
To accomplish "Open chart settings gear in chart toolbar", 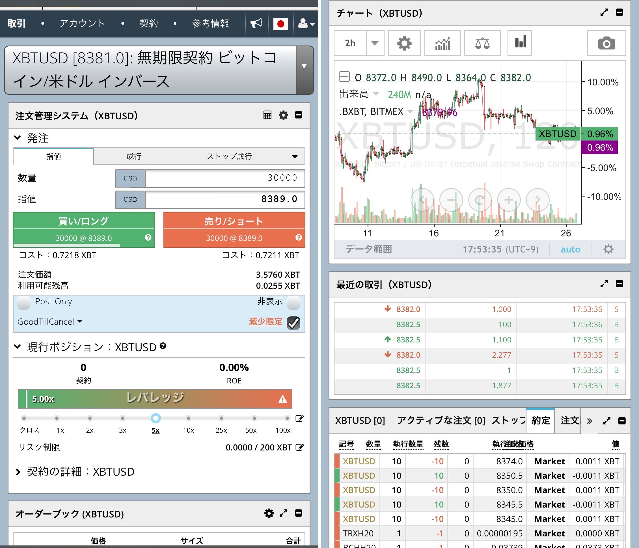I will point(404,43).
